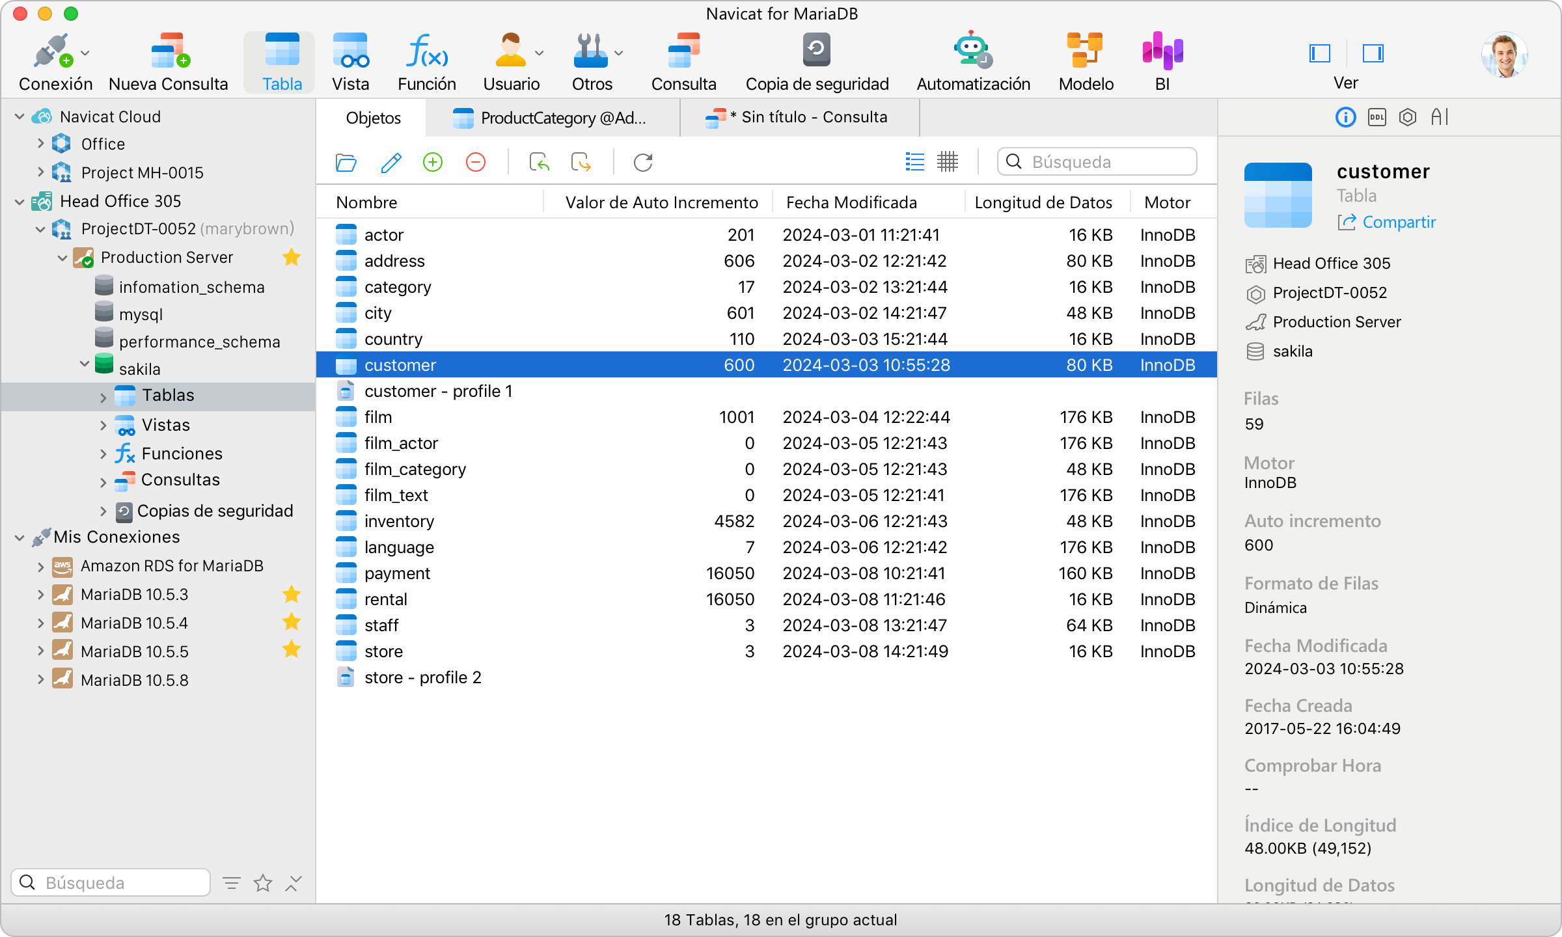Click the Función f(x) icon
1562x937 pixels.
pos(427,51)
